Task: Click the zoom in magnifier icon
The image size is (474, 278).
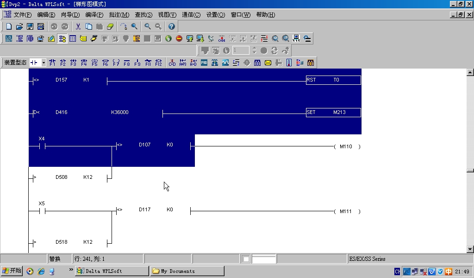Action: (148, 27)
